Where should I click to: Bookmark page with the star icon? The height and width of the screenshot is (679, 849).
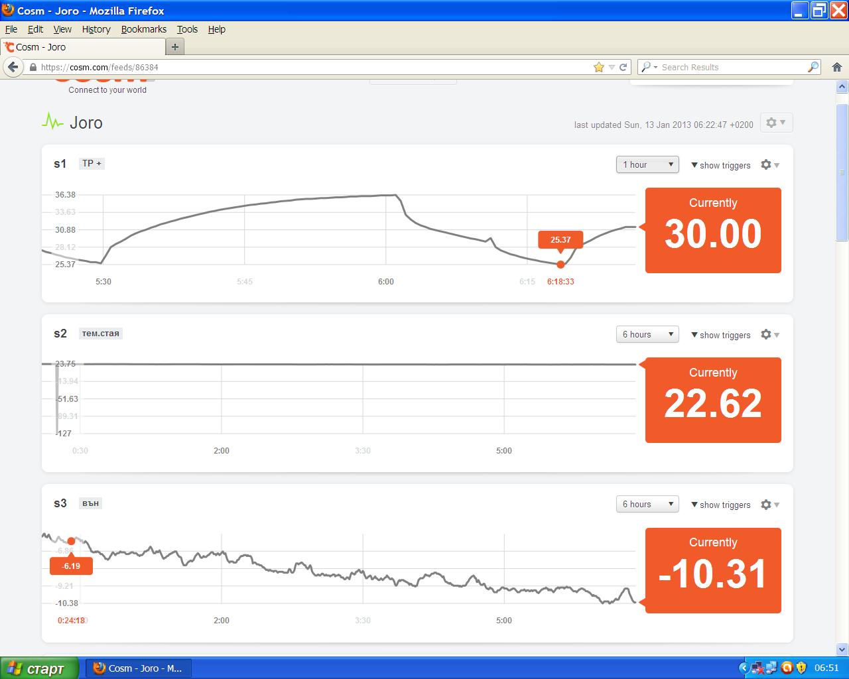pos(599,67)
